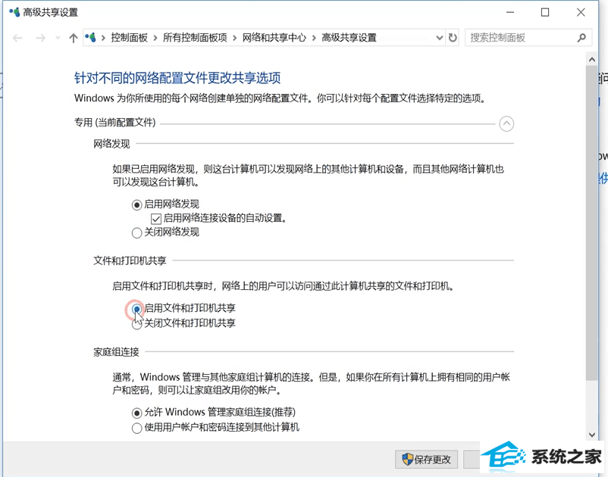This screenshot has width=608, height=477.
Task: Refresh the control panel page
Action: tap(453, 38)
